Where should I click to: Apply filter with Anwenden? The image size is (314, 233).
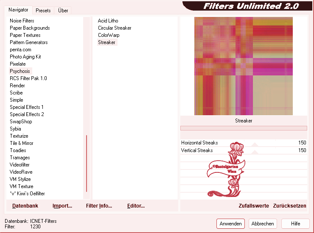(230, 224)
